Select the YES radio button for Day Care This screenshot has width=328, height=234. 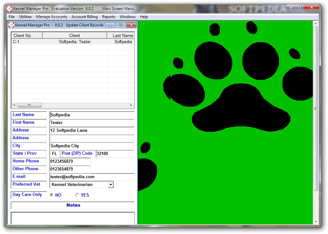77,195
